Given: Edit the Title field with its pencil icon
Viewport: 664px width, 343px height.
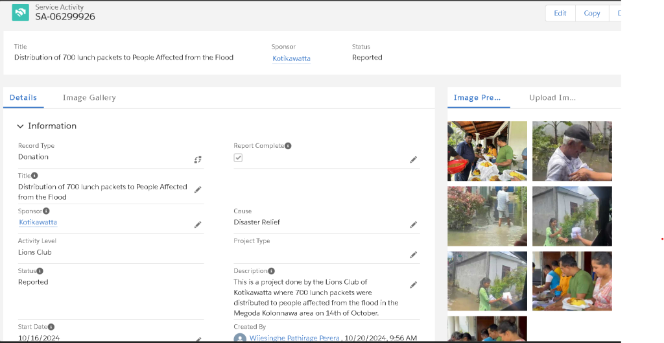Looking at the screenshot, I should click(198, 190).
